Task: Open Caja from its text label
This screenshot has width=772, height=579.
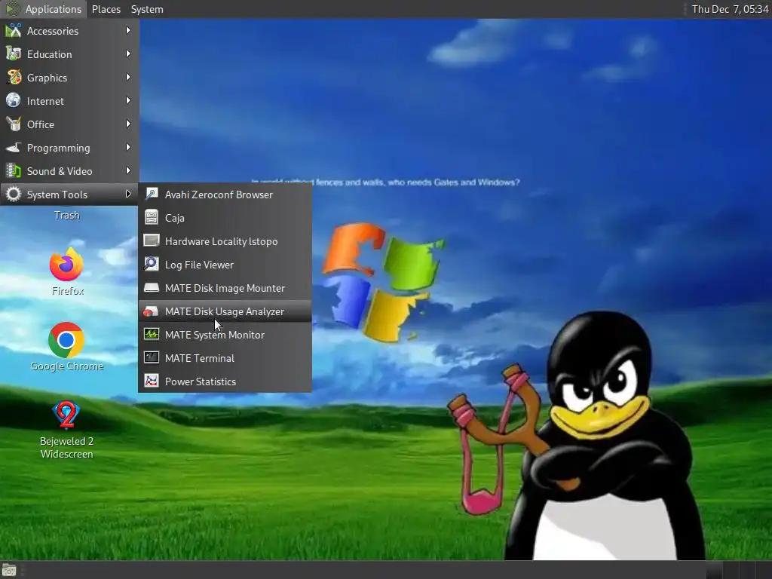Action: click(175, 218)
